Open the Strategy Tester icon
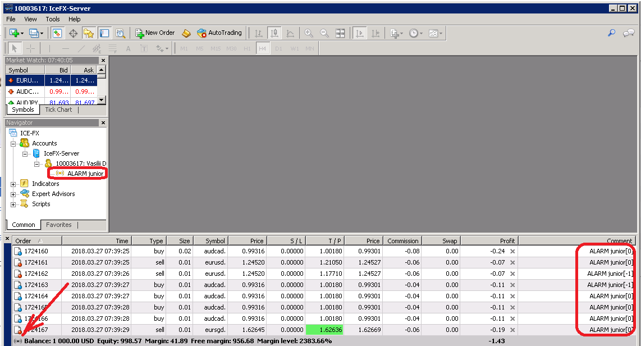Image resolution: width=641 pixels, height=346 pixels. click(x=120, y=33)
